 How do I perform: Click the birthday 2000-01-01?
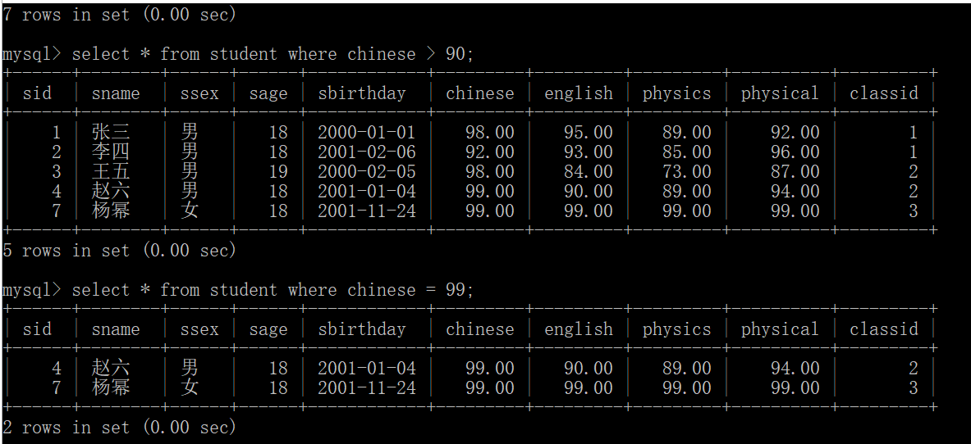367,133
